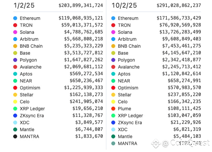Click the BNB Chain orange dot under 10/2/25

click(x=113, y=46)
